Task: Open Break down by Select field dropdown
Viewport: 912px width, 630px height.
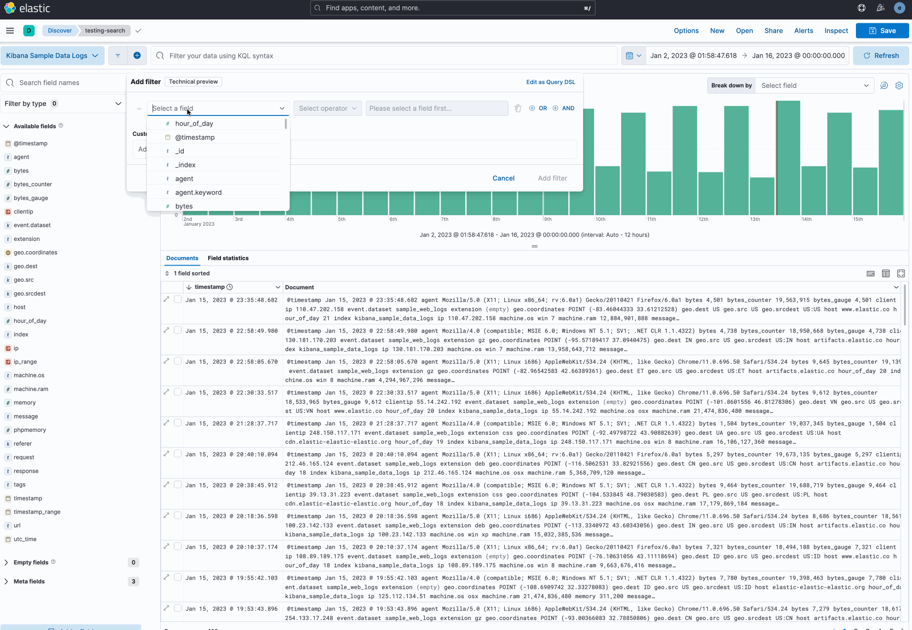Action: 815,86
